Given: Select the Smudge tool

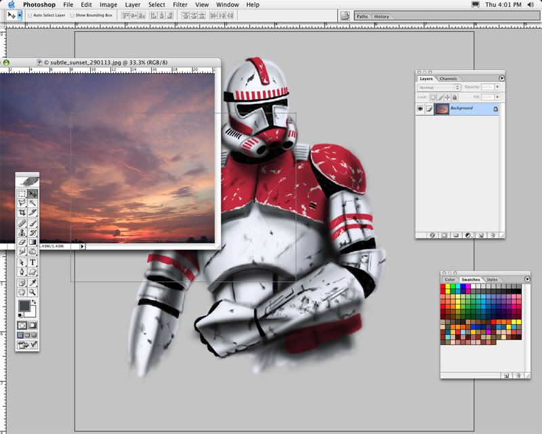Looking at the screenshot, I should [x=22, y=252].
